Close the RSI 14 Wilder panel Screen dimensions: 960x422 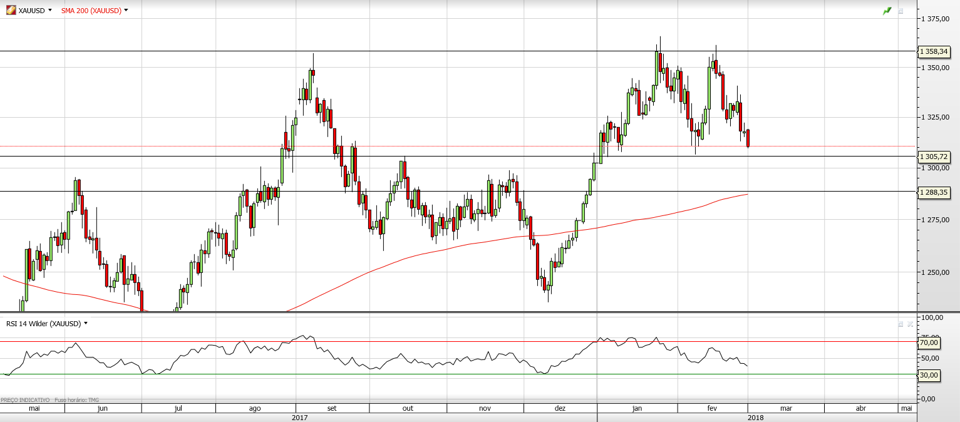pos(910,324)
